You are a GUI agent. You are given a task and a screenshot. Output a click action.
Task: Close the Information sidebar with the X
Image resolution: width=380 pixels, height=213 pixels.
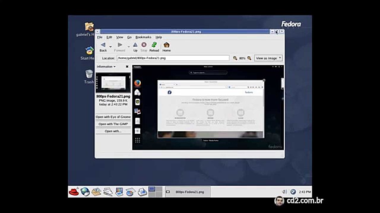pos(127,66)
